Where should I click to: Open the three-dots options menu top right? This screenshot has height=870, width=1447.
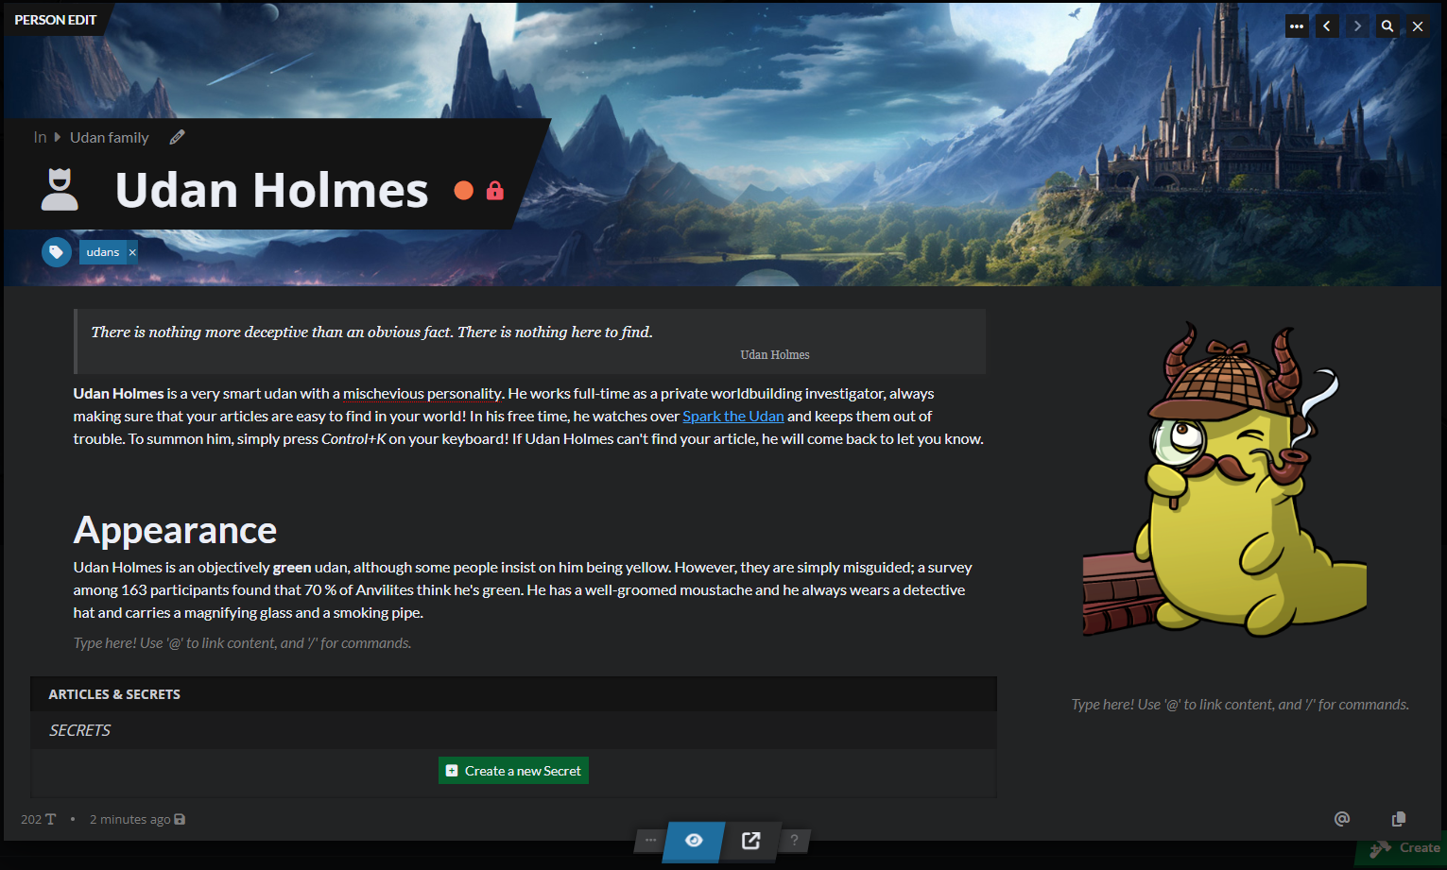coord(1297,26)
